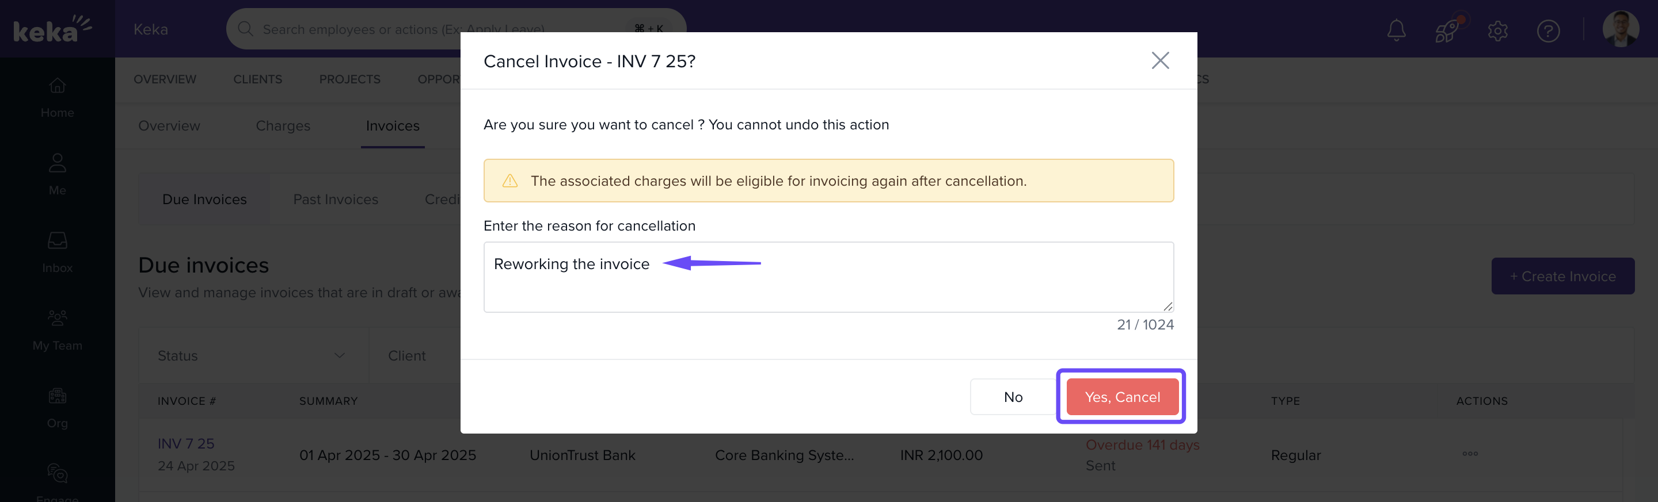Open the Org sidebar icon

coord(58,407)
